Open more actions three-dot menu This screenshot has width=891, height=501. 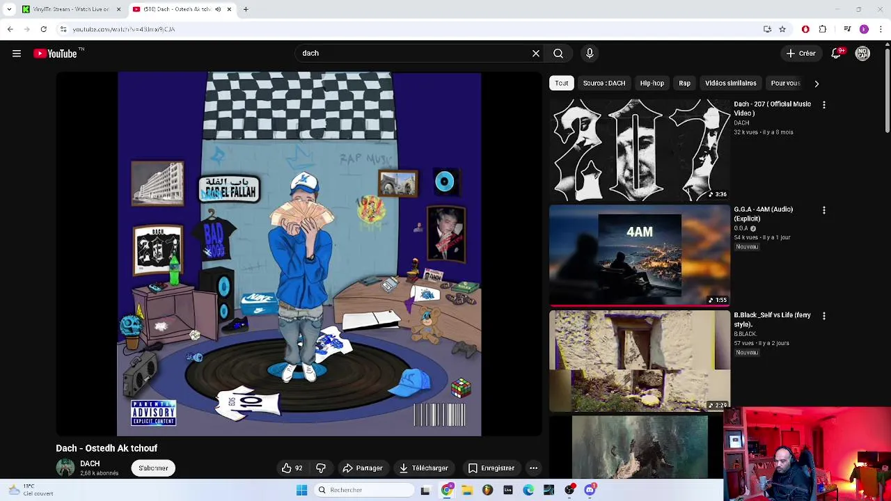(x=533, y=468)
